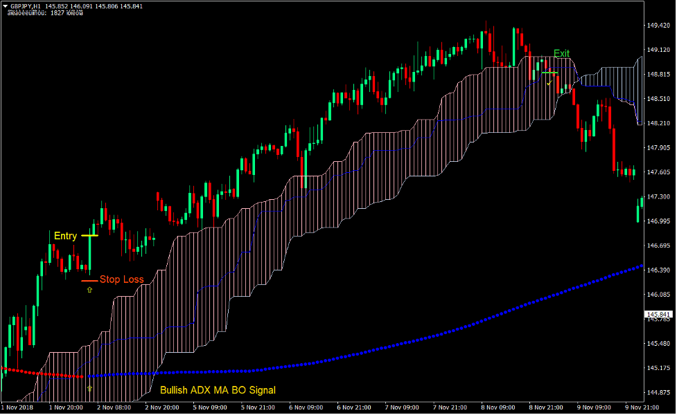
Task: Select the orange Stop Loss level line
Action: click(89, 281)
